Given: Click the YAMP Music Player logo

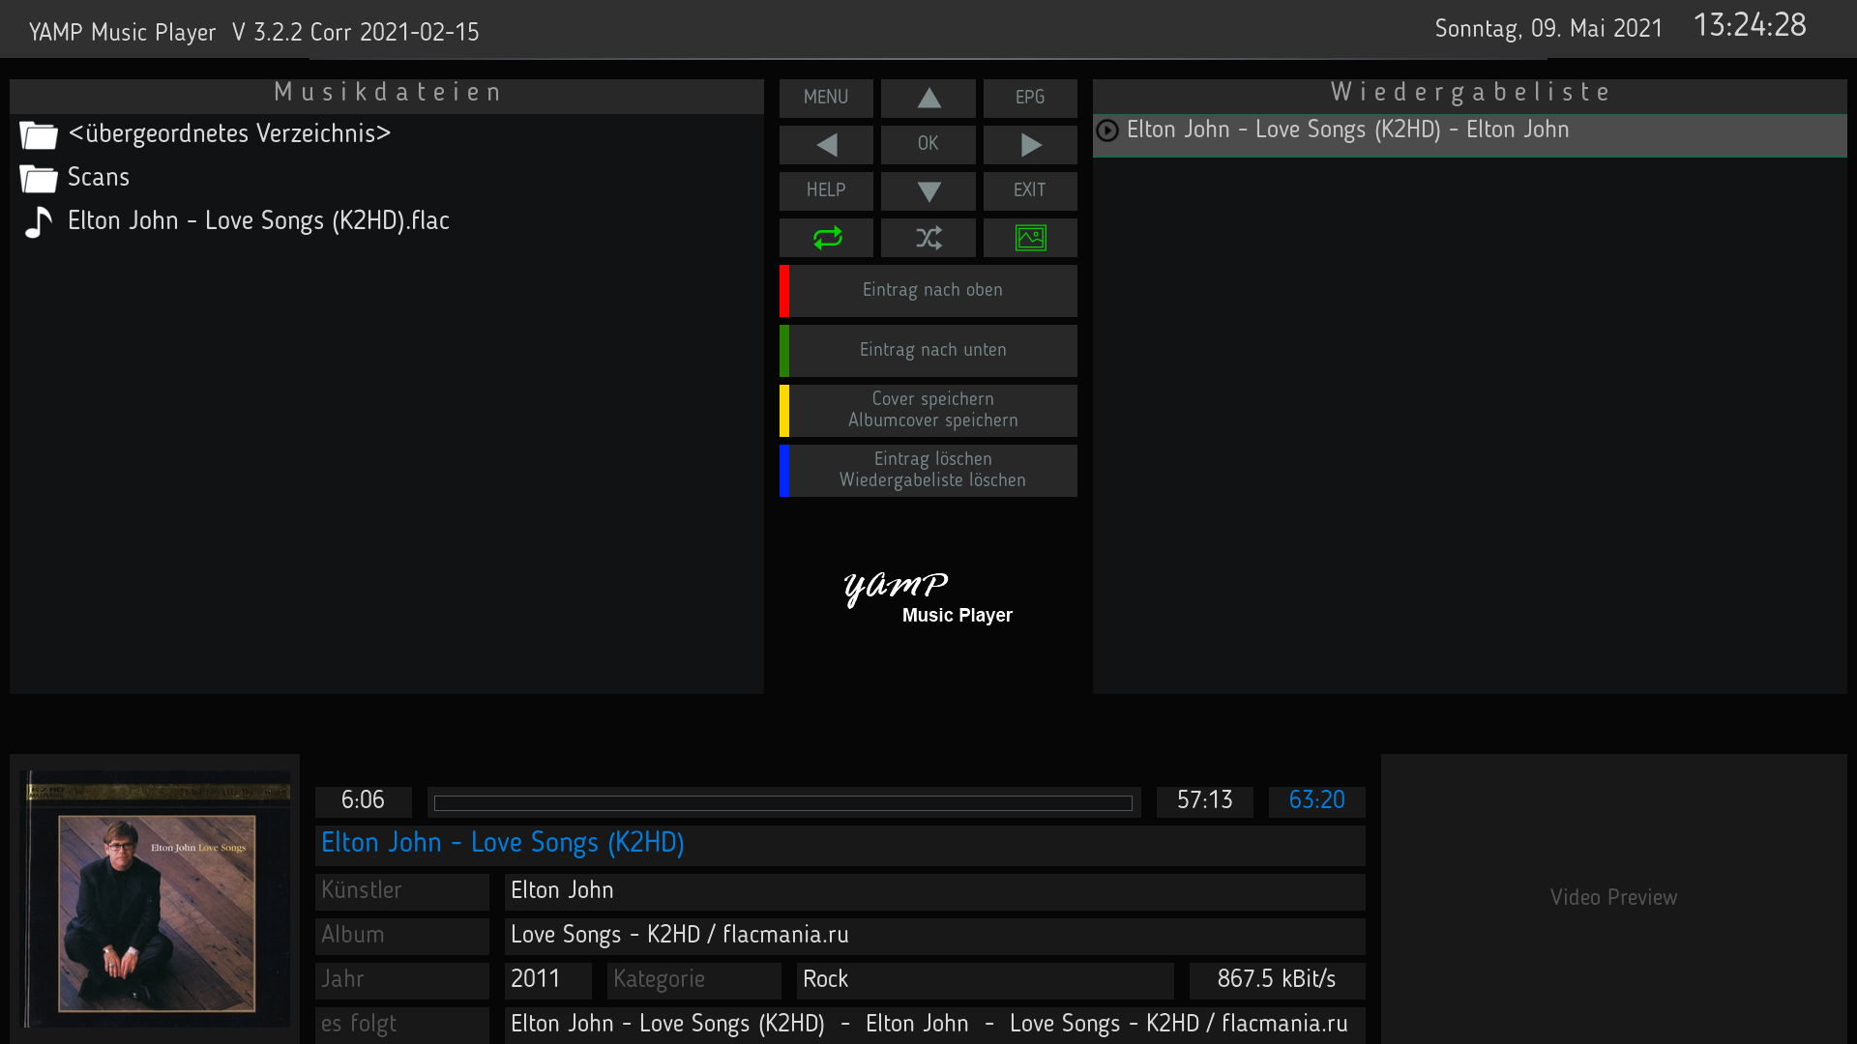Looking at the screenshot, I should [928, 598].
